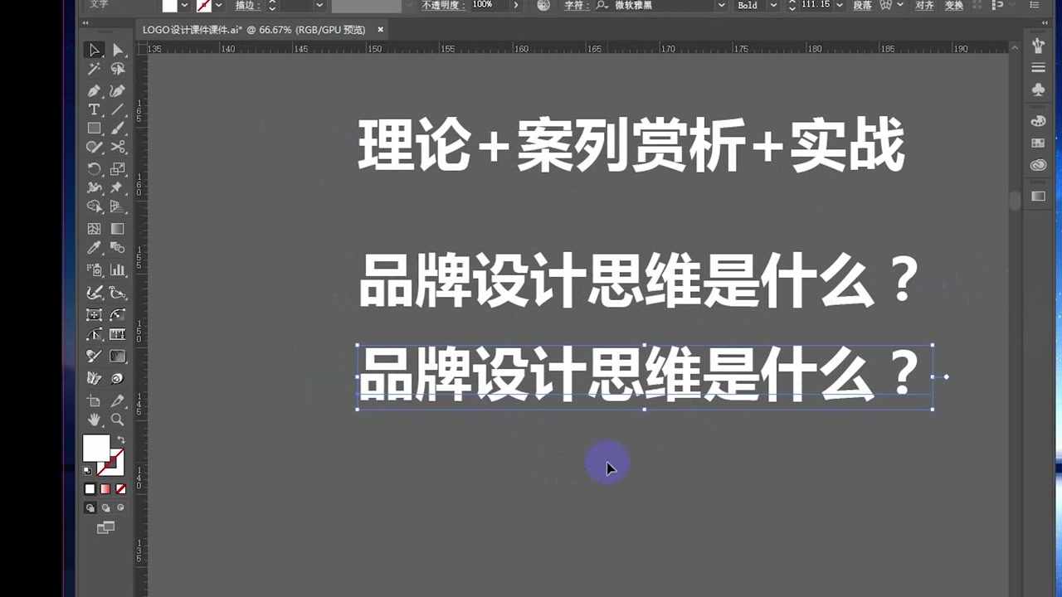Pick the Magic Wand tool
Image resolution: width=1062 pixels, height=597 pixels.
coord(95,70)
